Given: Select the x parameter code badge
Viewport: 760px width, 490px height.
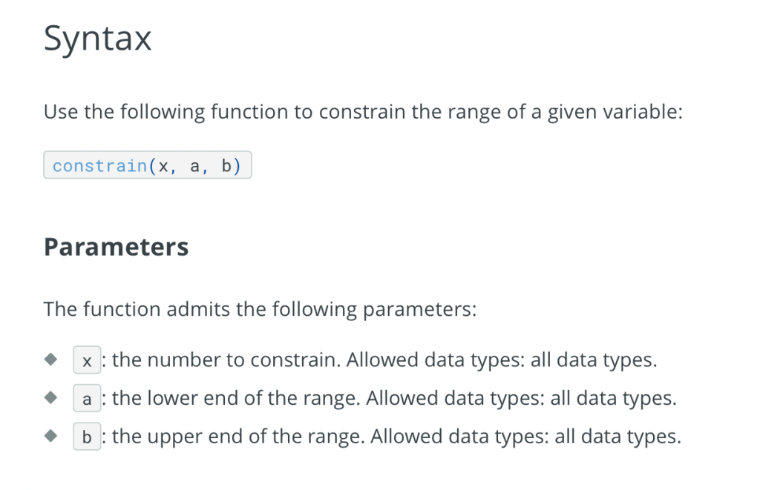Looking at the screenshot, I should pyautogui.click(x=87, y=360).
